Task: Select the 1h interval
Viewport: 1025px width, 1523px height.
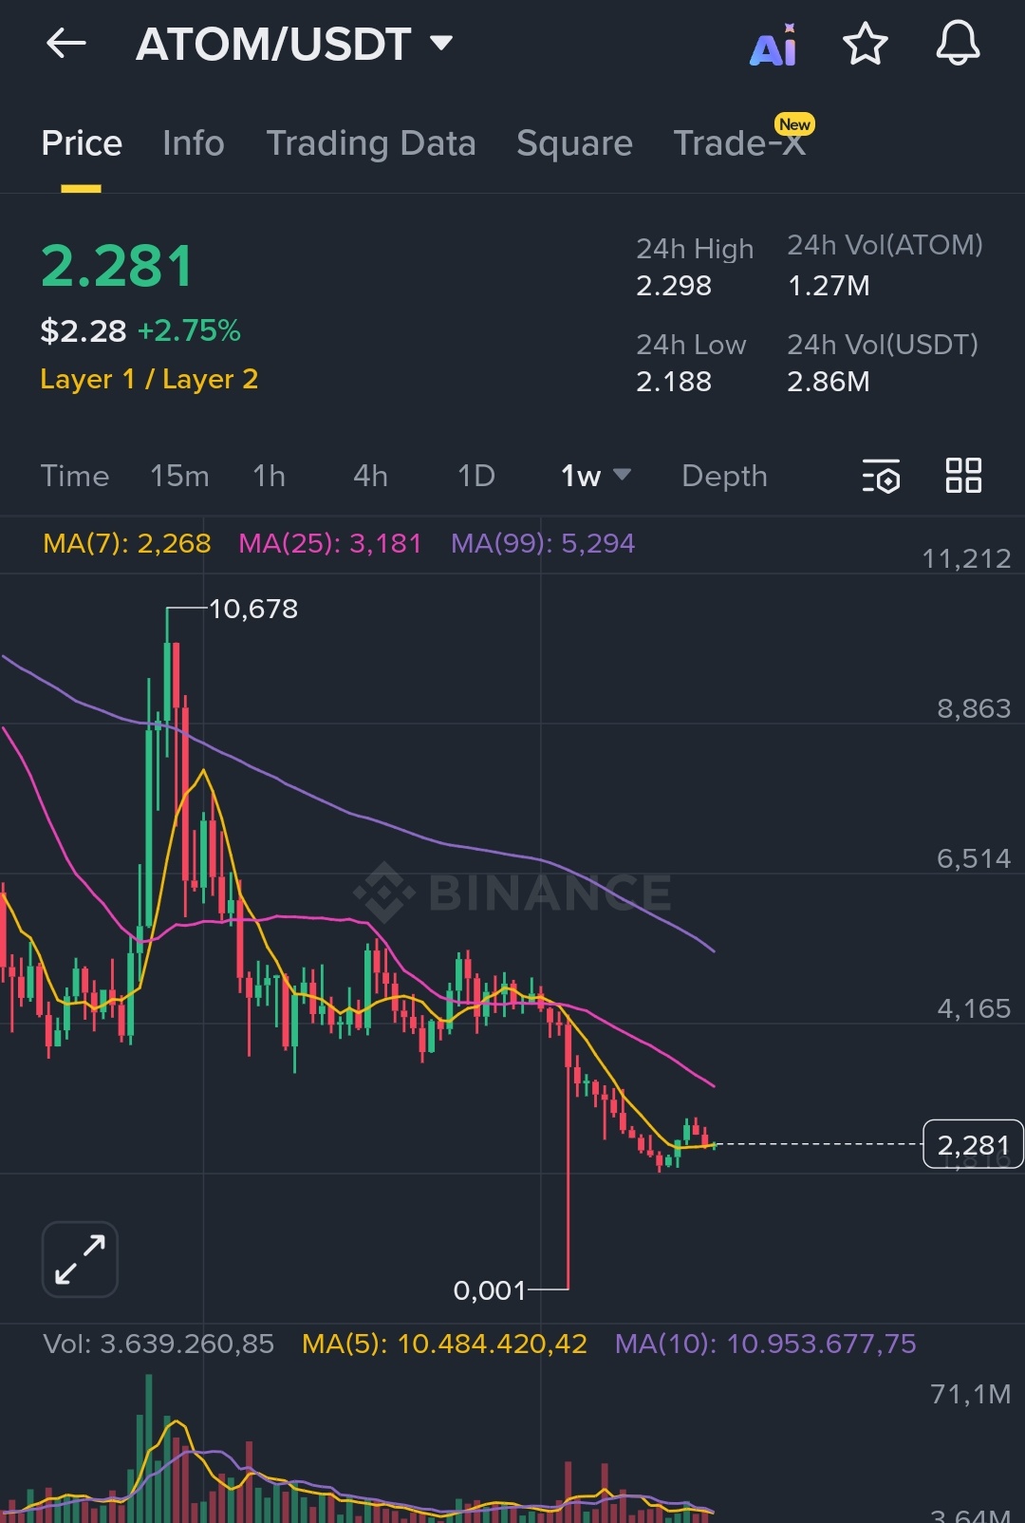Action: click(270, 476)
